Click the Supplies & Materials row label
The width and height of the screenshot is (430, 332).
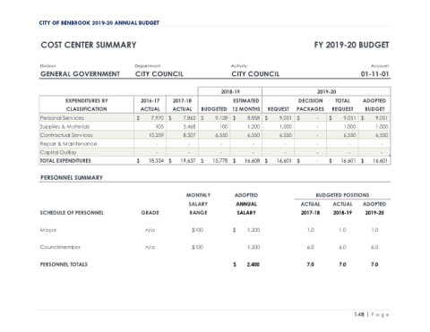64,127
